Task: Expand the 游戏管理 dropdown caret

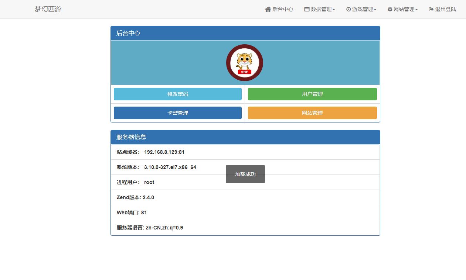Action: tap(375, 10)
